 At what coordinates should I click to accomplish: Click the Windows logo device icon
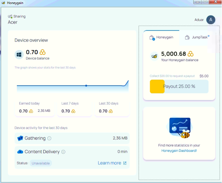point(19,54)
